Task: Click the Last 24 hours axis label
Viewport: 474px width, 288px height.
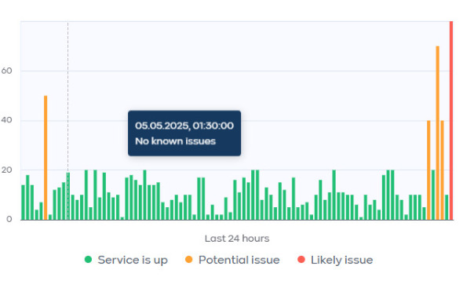Action: 237,239
